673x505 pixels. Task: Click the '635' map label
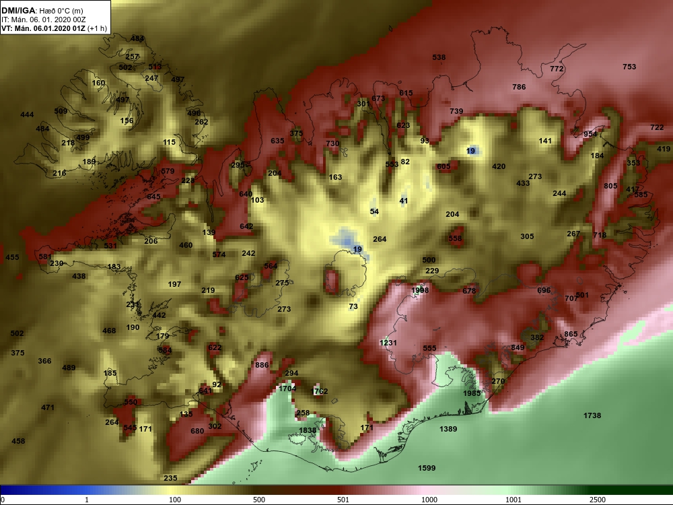(277, 141)
